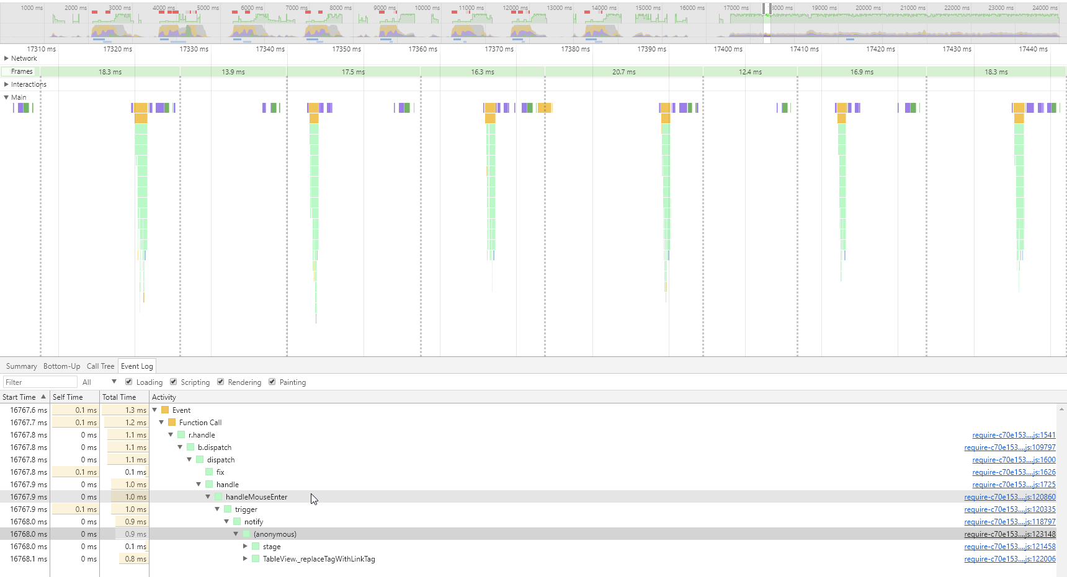Open source link js:109797

1010,447
